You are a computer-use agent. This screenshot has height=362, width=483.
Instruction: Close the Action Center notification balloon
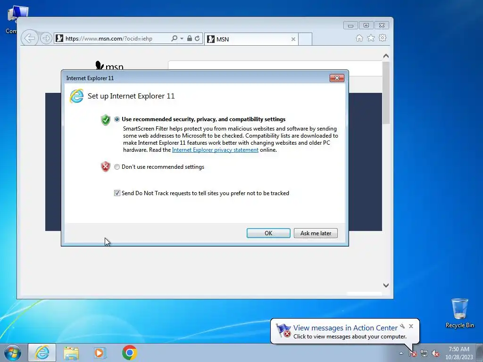(x=411, y=326)
